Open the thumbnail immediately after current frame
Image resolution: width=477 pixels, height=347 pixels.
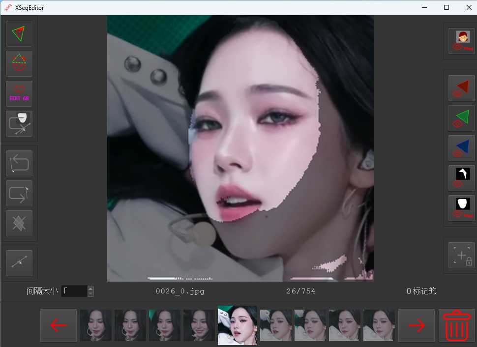click(275, 325)
